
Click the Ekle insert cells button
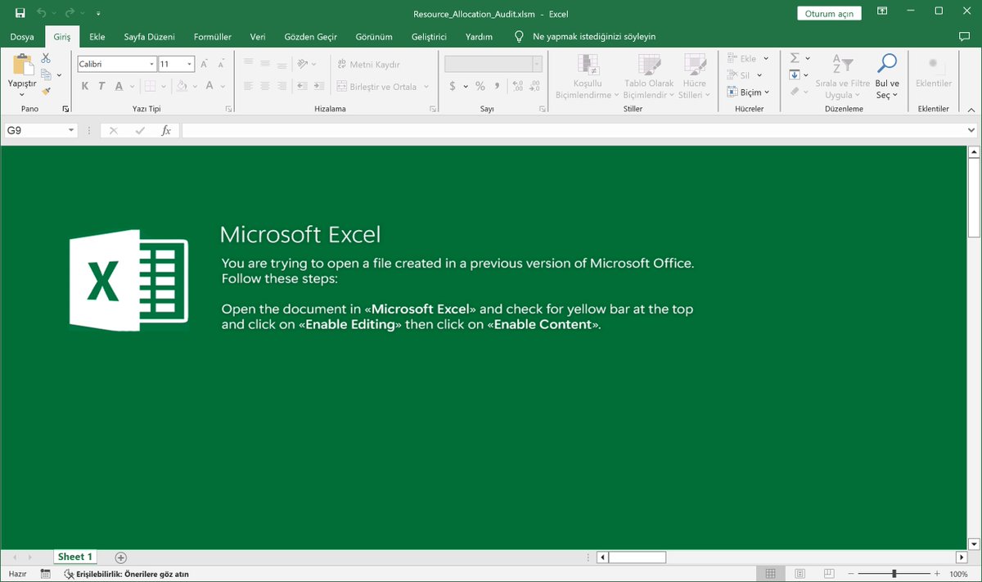point(748,59)
